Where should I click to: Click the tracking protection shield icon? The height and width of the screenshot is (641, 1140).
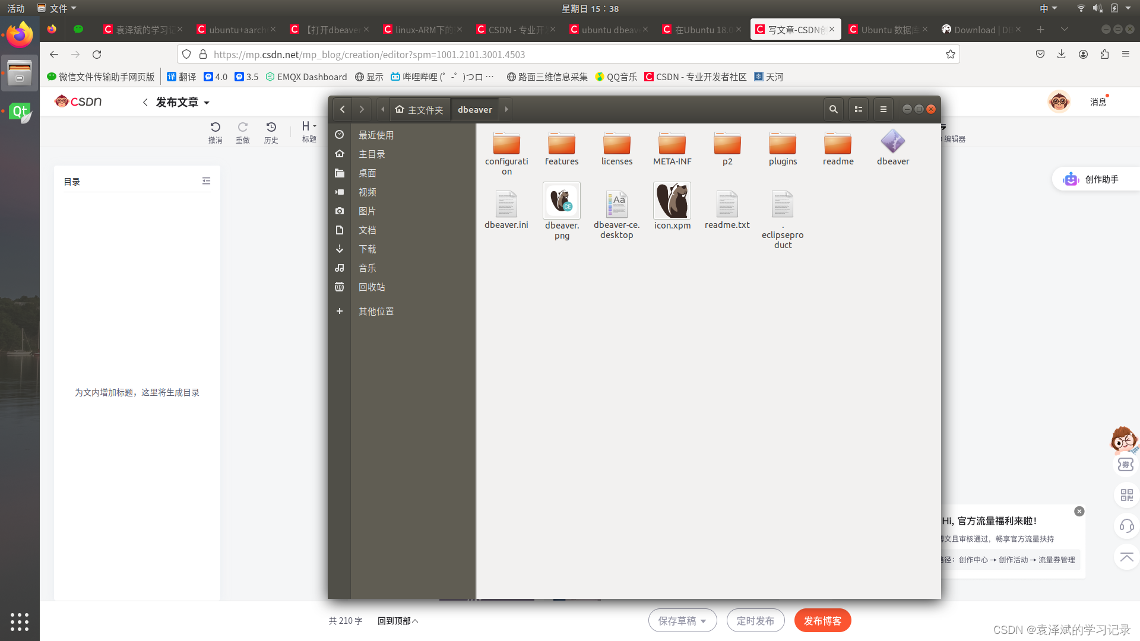[186, 54]
